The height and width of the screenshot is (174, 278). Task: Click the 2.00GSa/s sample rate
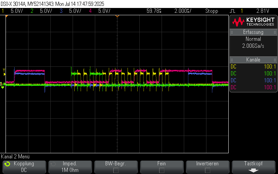point(253,46)
